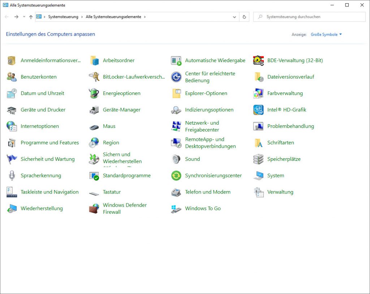This screenshot has width=370, height=294.
Task: Open the System link
Action: pos(276,176)
